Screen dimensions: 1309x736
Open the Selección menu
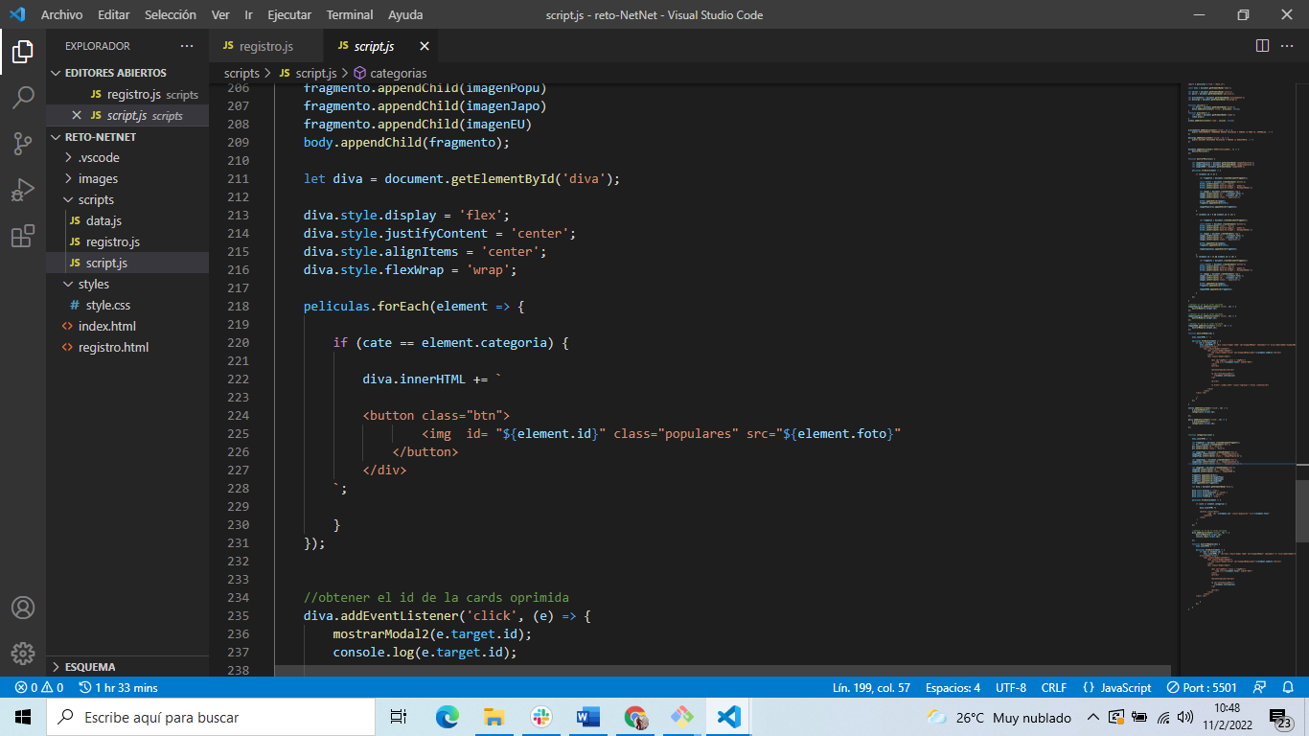pos(171,15)
